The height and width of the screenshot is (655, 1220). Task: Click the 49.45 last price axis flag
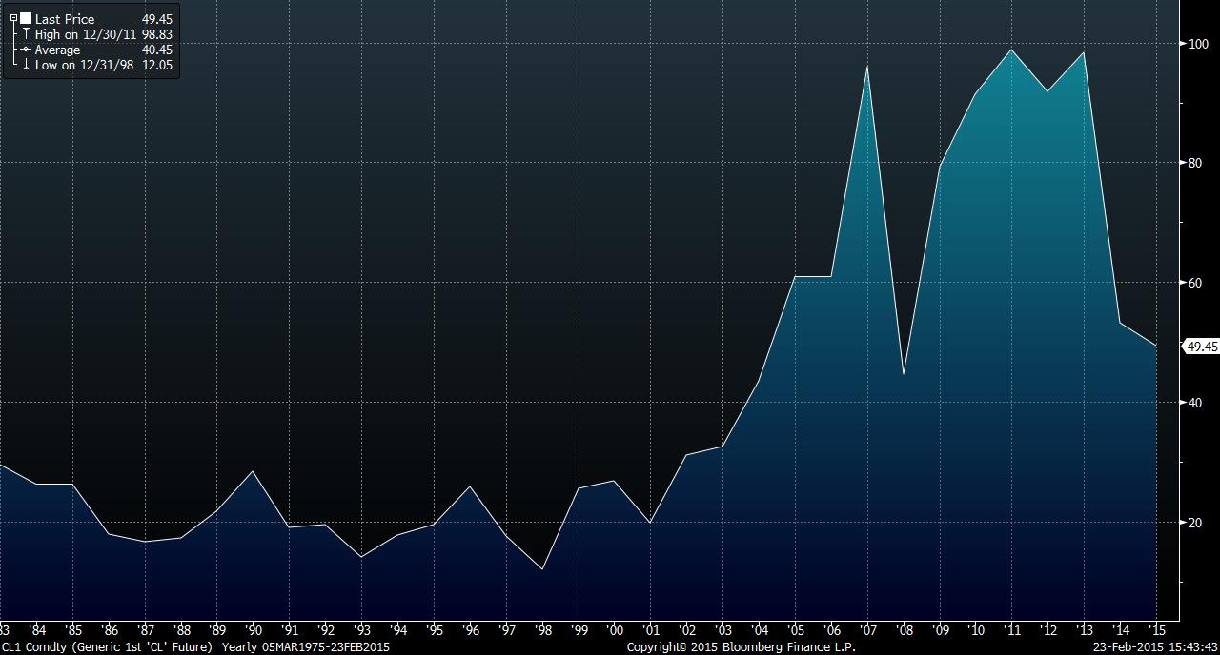pyautogui.click(x=1200, y=347)
